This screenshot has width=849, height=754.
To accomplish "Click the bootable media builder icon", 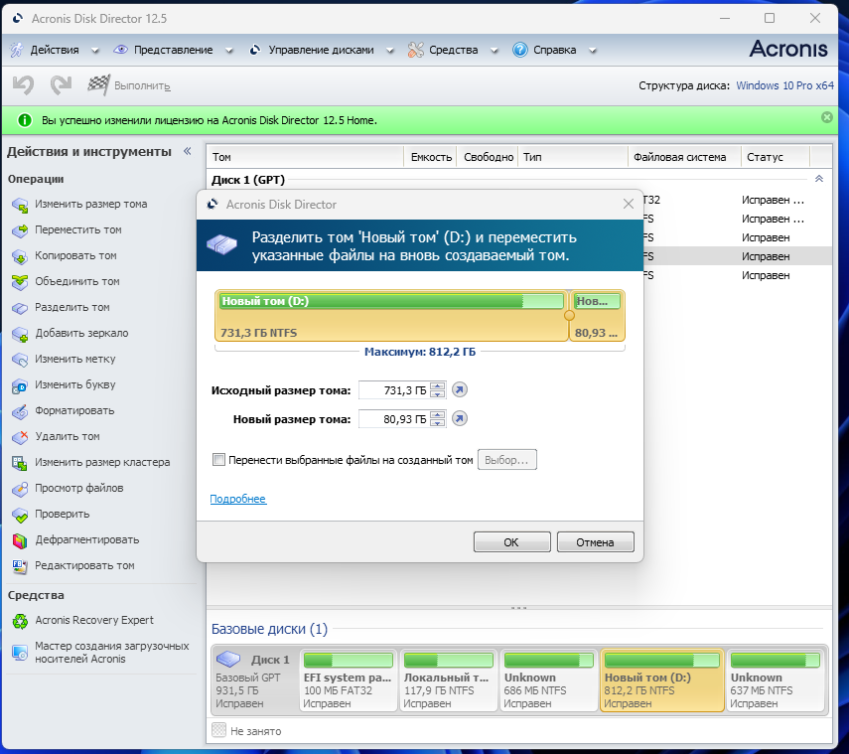I will coord(20,652).
